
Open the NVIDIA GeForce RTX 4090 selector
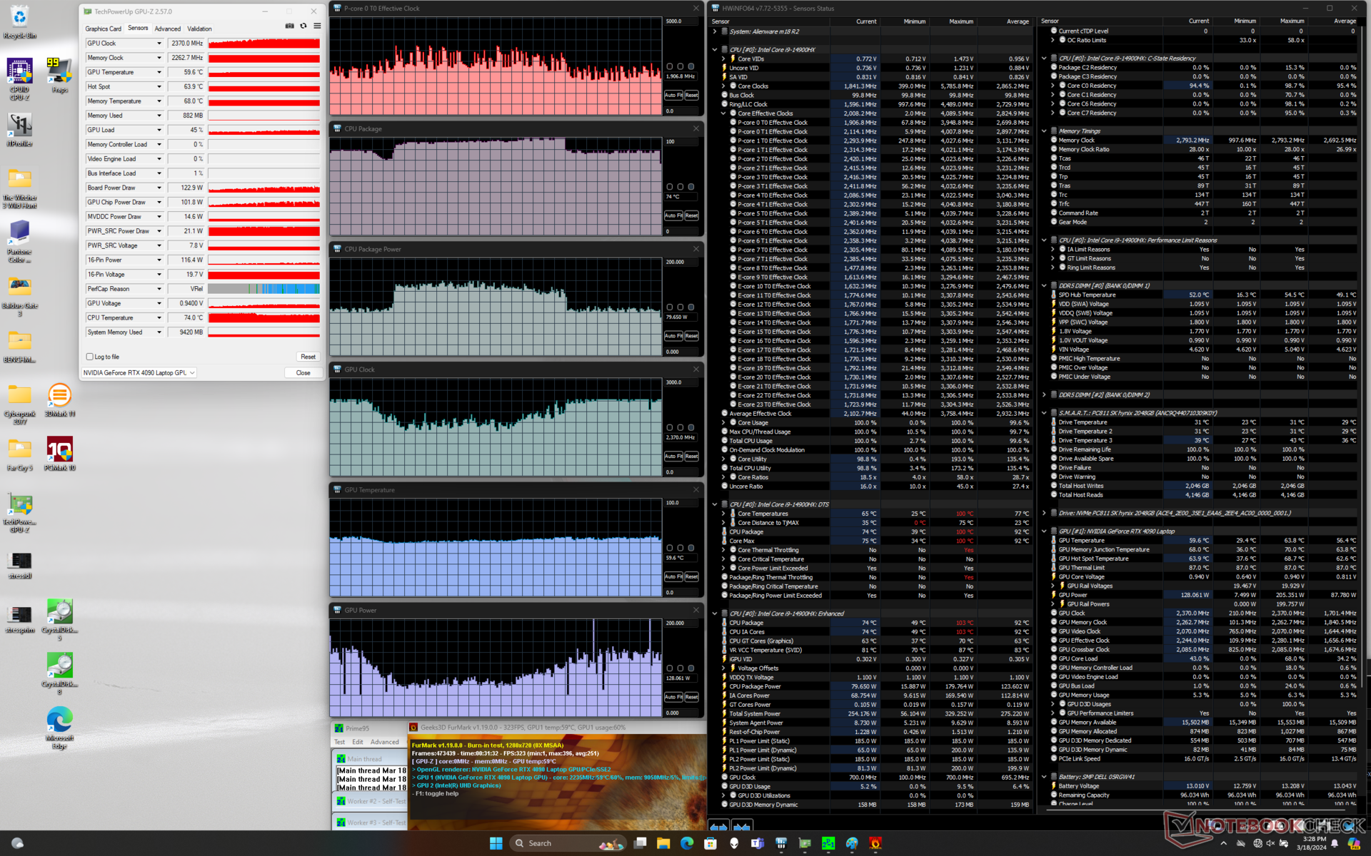(x=139, y=372)
